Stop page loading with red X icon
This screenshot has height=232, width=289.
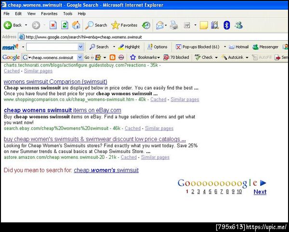click(53, 25)
